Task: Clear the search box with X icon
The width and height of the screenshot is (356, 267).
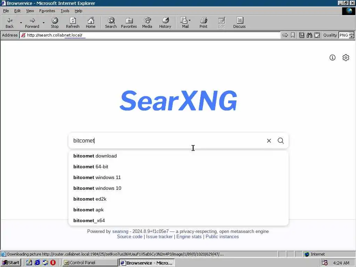Action: click(x=269, y=141)
